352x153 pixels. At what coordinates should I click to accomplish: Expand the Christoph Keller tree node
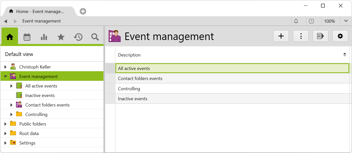point(5,67)
